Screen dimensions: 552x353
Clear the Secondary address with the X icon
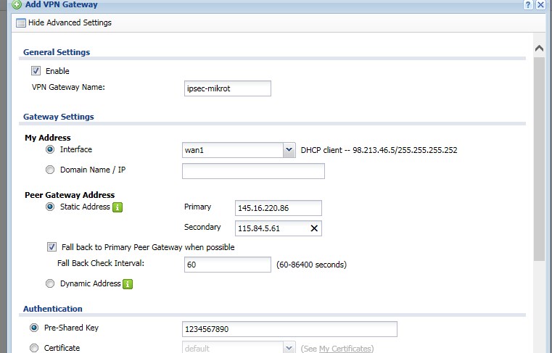(x=314, y=228)
